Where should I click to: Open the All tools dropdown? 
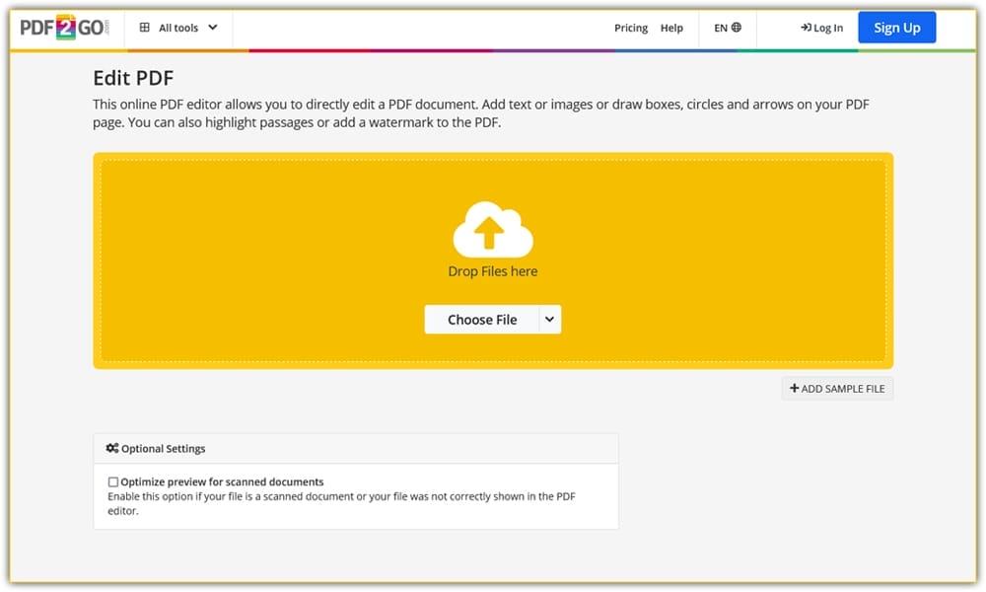[x=177, y=28]
